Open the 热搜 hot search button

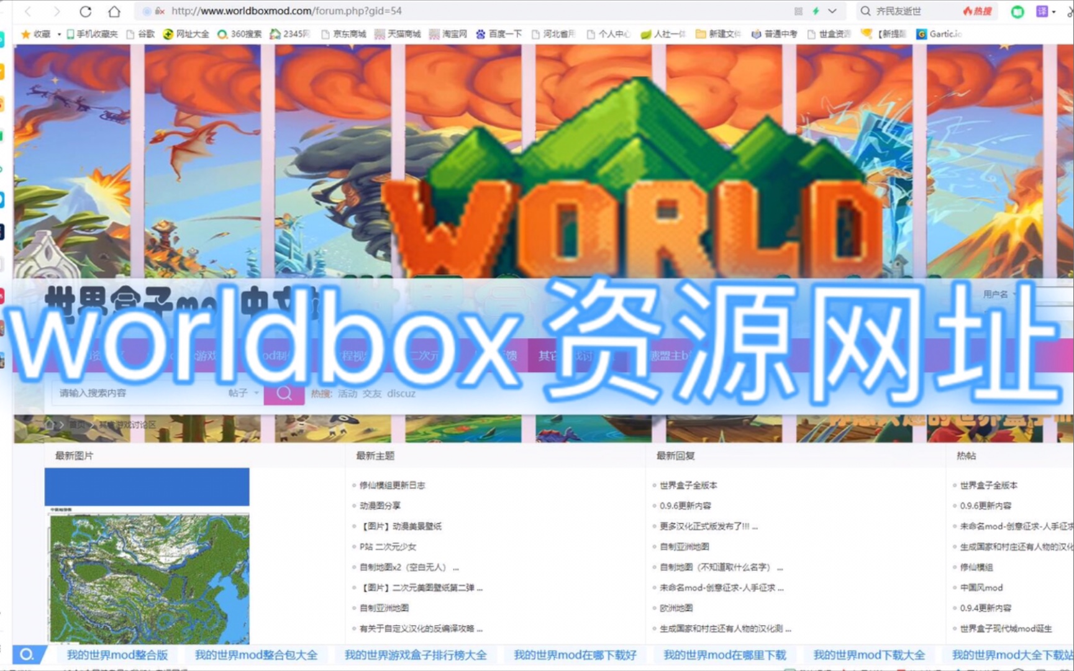click(x=977, y=11)
